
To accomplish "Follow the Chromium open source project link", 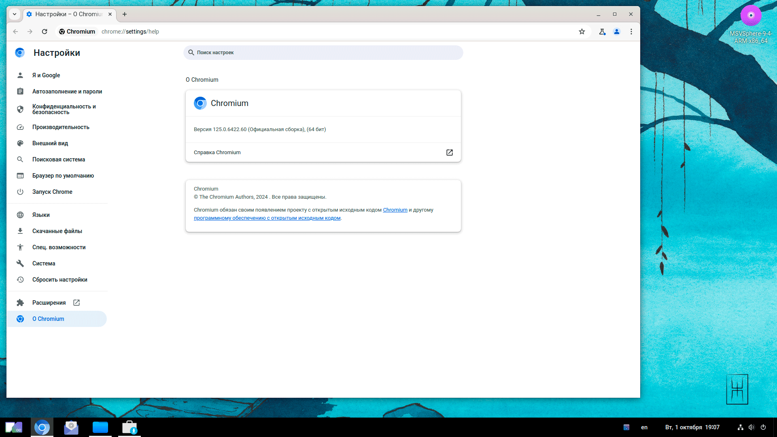I will pos(395,210).
